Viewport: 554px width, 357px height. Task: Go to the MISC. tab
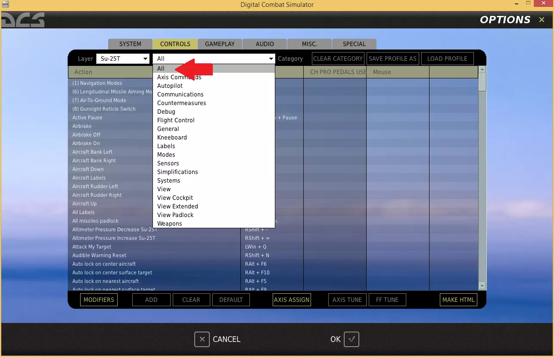309,44
